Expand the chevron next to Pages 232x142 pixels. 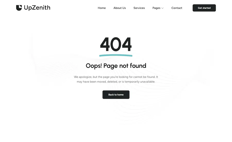click(x=162, y=8)
